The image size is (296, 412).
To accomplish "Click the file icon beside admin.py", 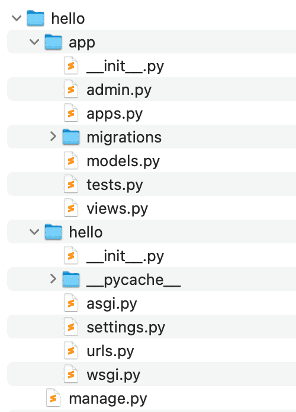I will [x=71, y=89].
